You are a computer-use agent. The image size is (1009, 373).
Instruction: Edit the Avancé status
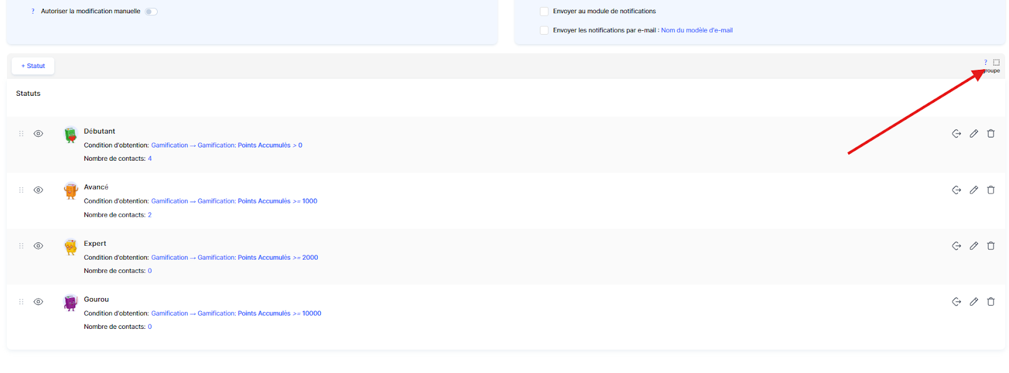point(974,190)
